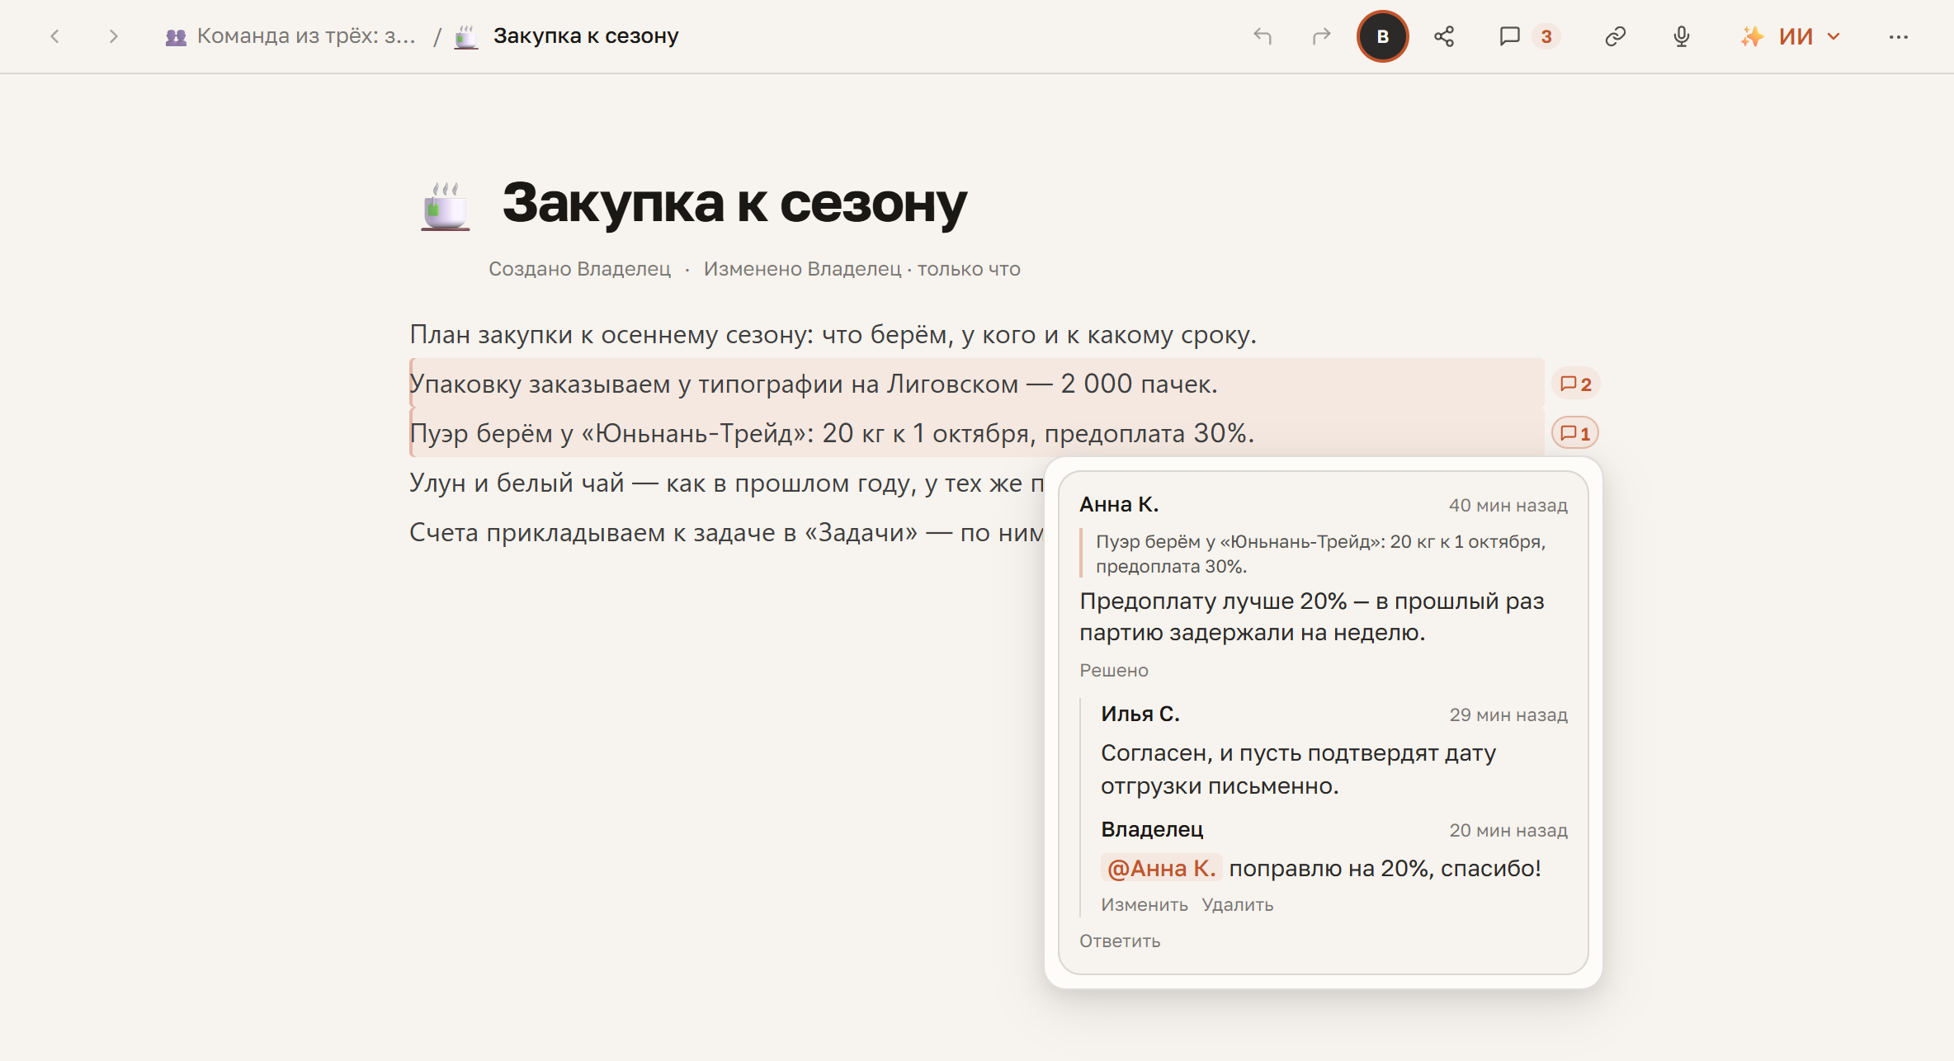Open the «Команда из трёх» breadcrumb
Viewport: 1954px width, 1061px height.
coord(290,36)
